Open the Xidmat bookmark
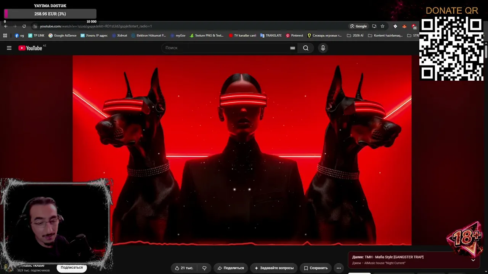Viewport: 488px width, 274px height. 120,35
